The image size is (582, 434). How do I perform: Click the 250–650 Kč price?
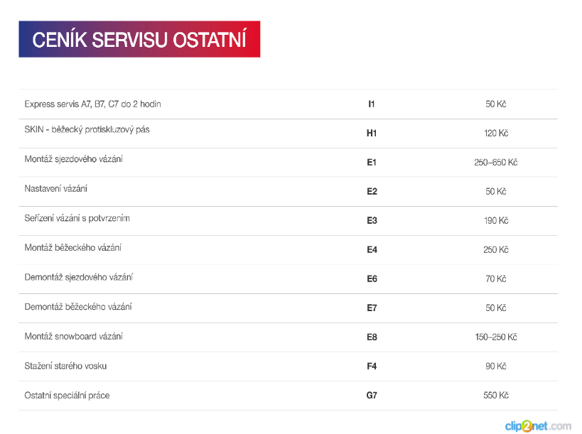pos(495,163)
